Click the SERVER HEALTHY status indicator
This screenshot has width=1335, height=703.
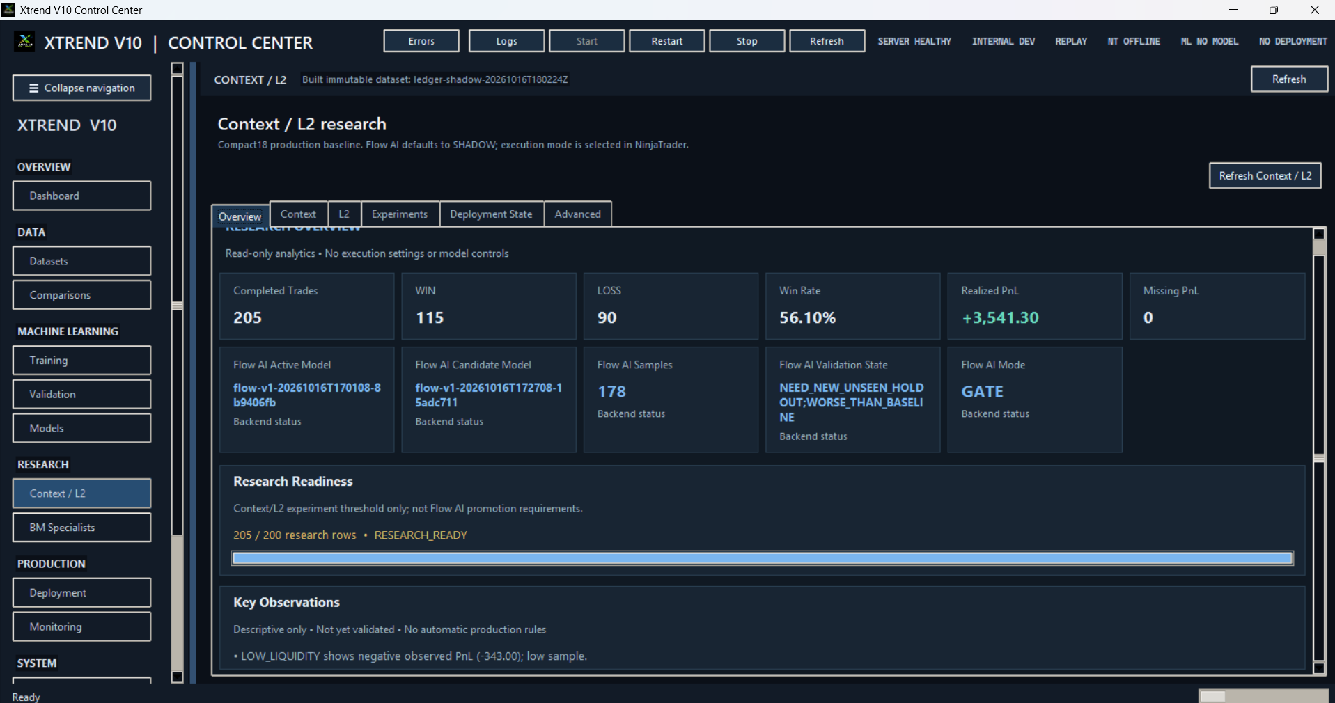click(914, 41)
